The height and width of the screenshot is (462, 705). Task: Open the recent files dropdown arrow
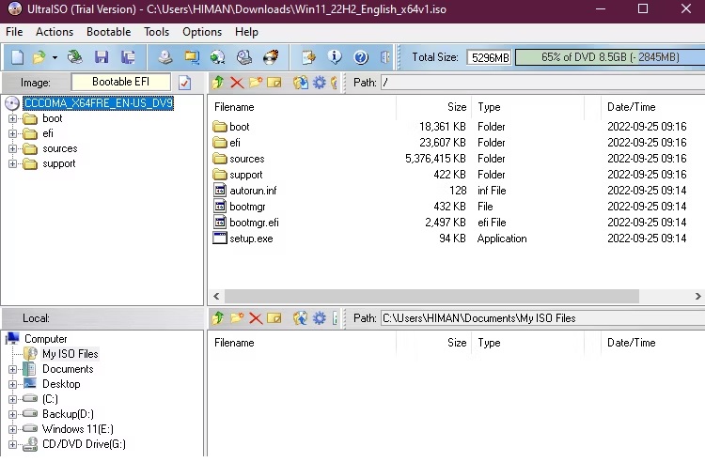(x=55, y=57)
